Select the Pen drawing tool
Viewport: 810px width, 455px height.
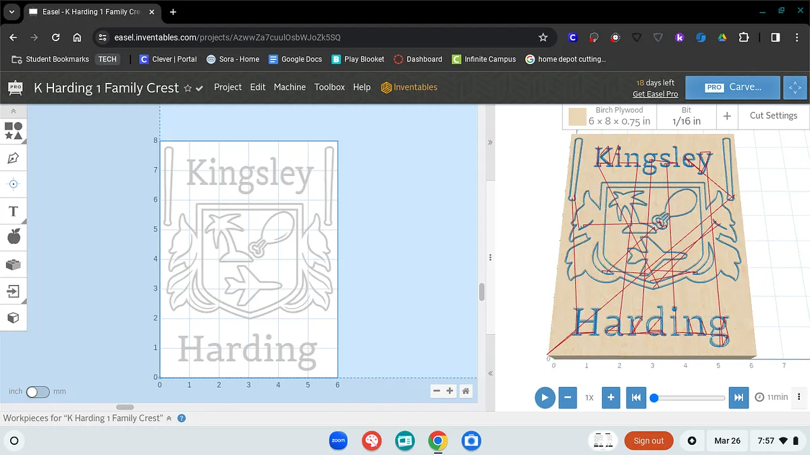pyautogui.click(x=13, y=158)
